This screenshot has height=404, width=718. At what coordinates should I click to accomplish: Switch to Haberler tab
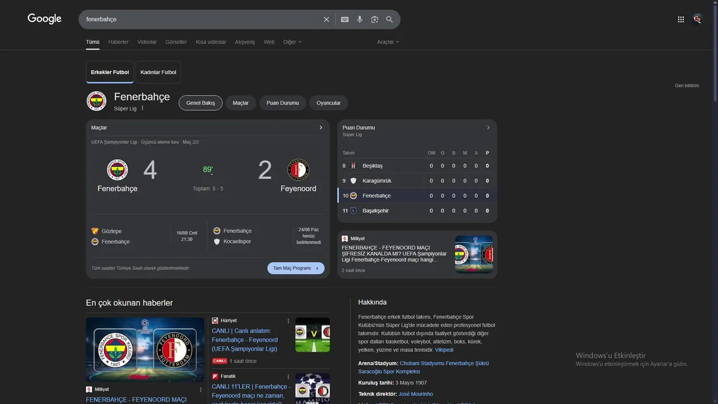point(118,42)
